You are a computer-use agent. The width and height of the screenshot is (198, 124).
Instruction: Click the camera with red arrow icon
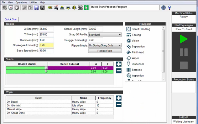(x=56, y=8)
